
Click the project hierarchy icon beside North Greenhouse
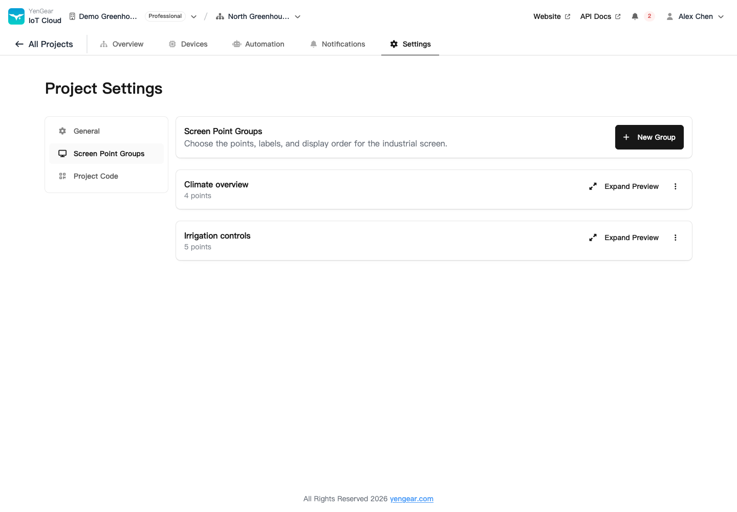pos(220,16)
